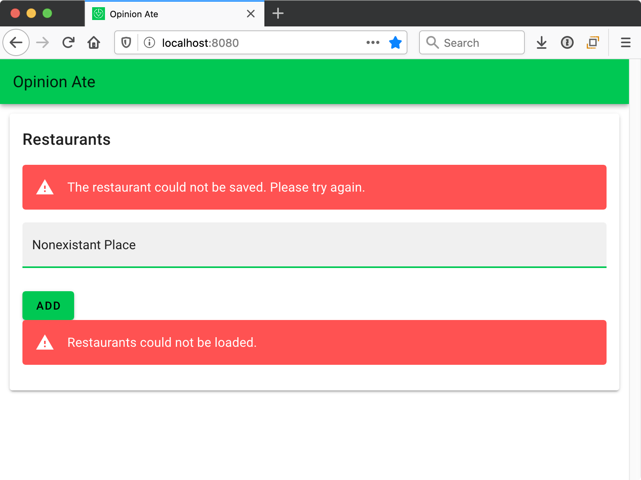Click the orange container tabs extension icon
The width and height of the screenshot is (641, 480).
[x=593, y=42]
